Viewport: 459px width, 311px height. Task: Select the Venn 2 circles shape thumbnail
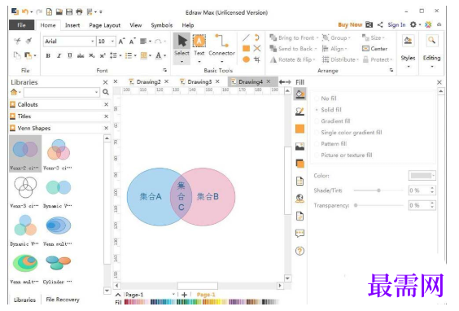point(25,154)
